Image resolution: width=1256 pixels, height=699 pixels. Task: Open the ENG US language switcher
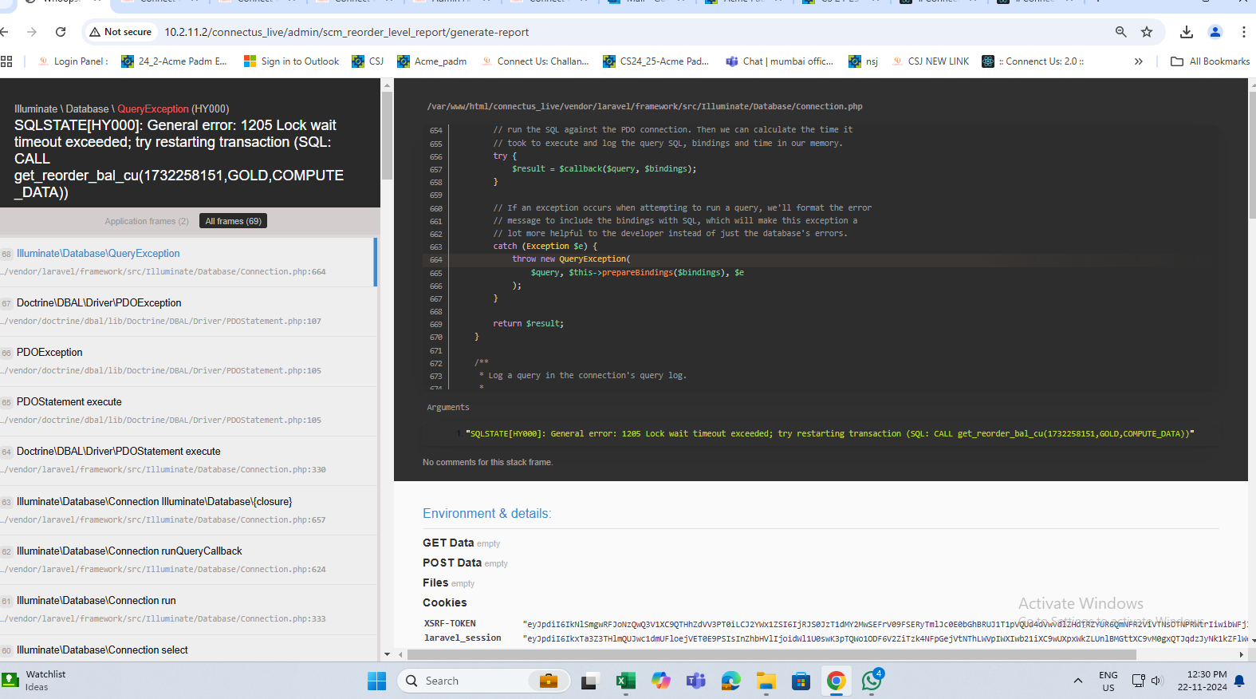pos(1108,681)
